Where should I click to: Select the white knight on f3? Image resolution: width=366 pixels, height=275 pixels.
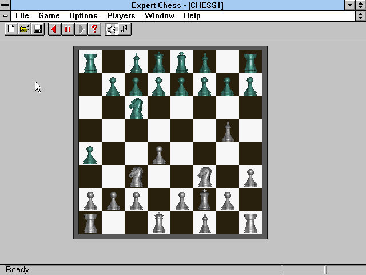pos(205,176)
